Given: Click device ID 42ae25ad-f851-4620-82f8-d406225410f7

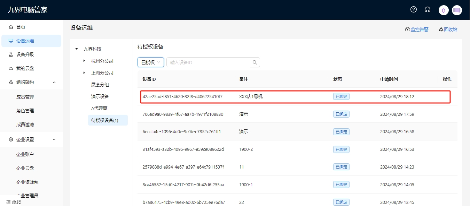Looking at the screenshot, I should pyautogui.click(x=182, y=96).
